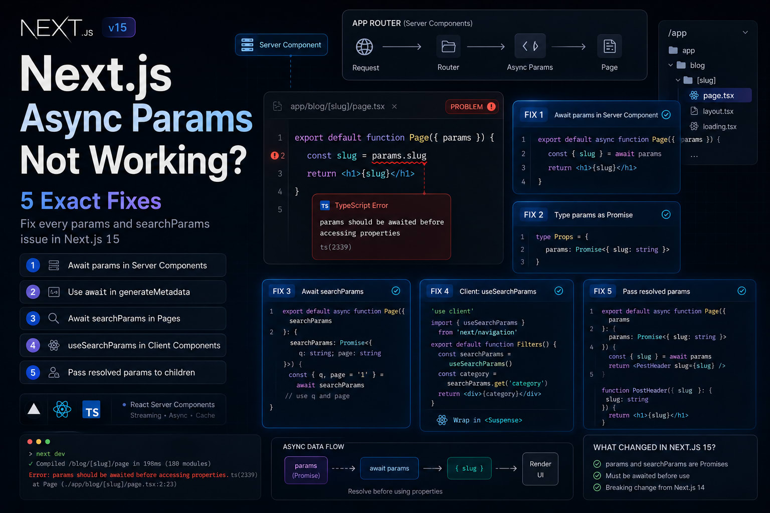Click the 'await params' flow box
The image size is (770, 513).
[x=390, y=468]
